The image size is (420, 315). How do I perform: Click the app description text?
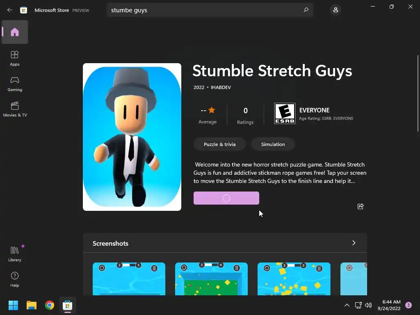280,173
